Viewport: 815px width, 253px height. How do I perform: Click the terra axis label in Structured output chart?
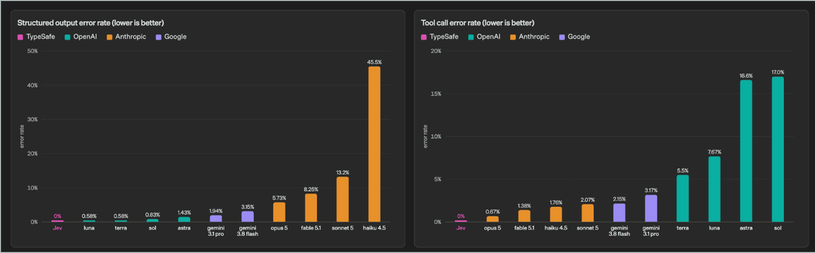(x=121, y=229)
